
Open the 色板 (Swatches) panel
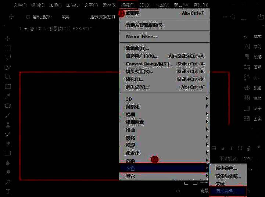click(x=253, y=98)
